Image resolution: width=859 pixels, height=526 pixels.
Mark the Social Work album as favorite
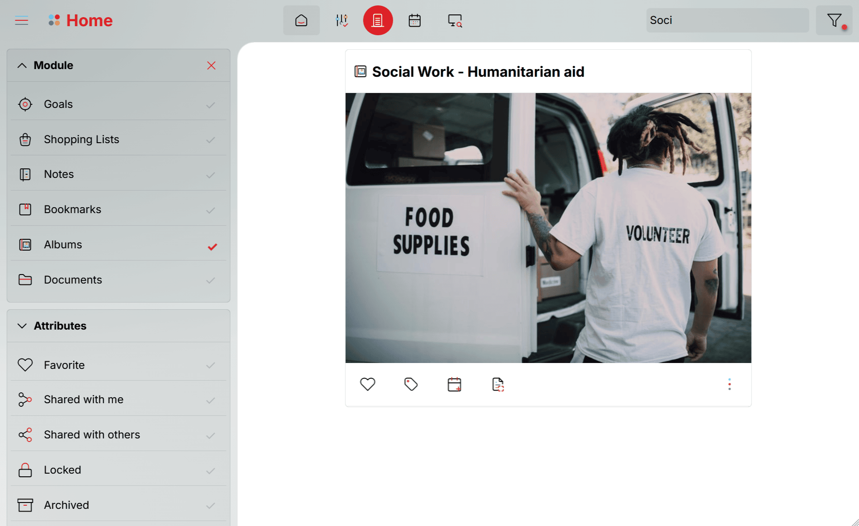coord(367,384)
